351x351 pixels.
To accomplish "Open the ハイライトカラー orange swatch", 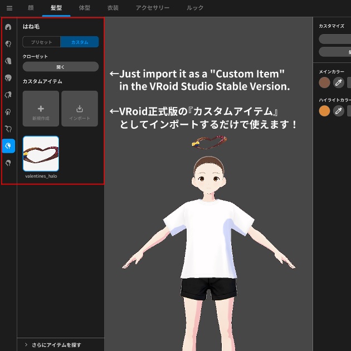I will coord(324,111).
